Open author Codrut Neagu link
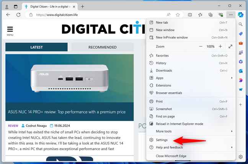 [36, 126]
